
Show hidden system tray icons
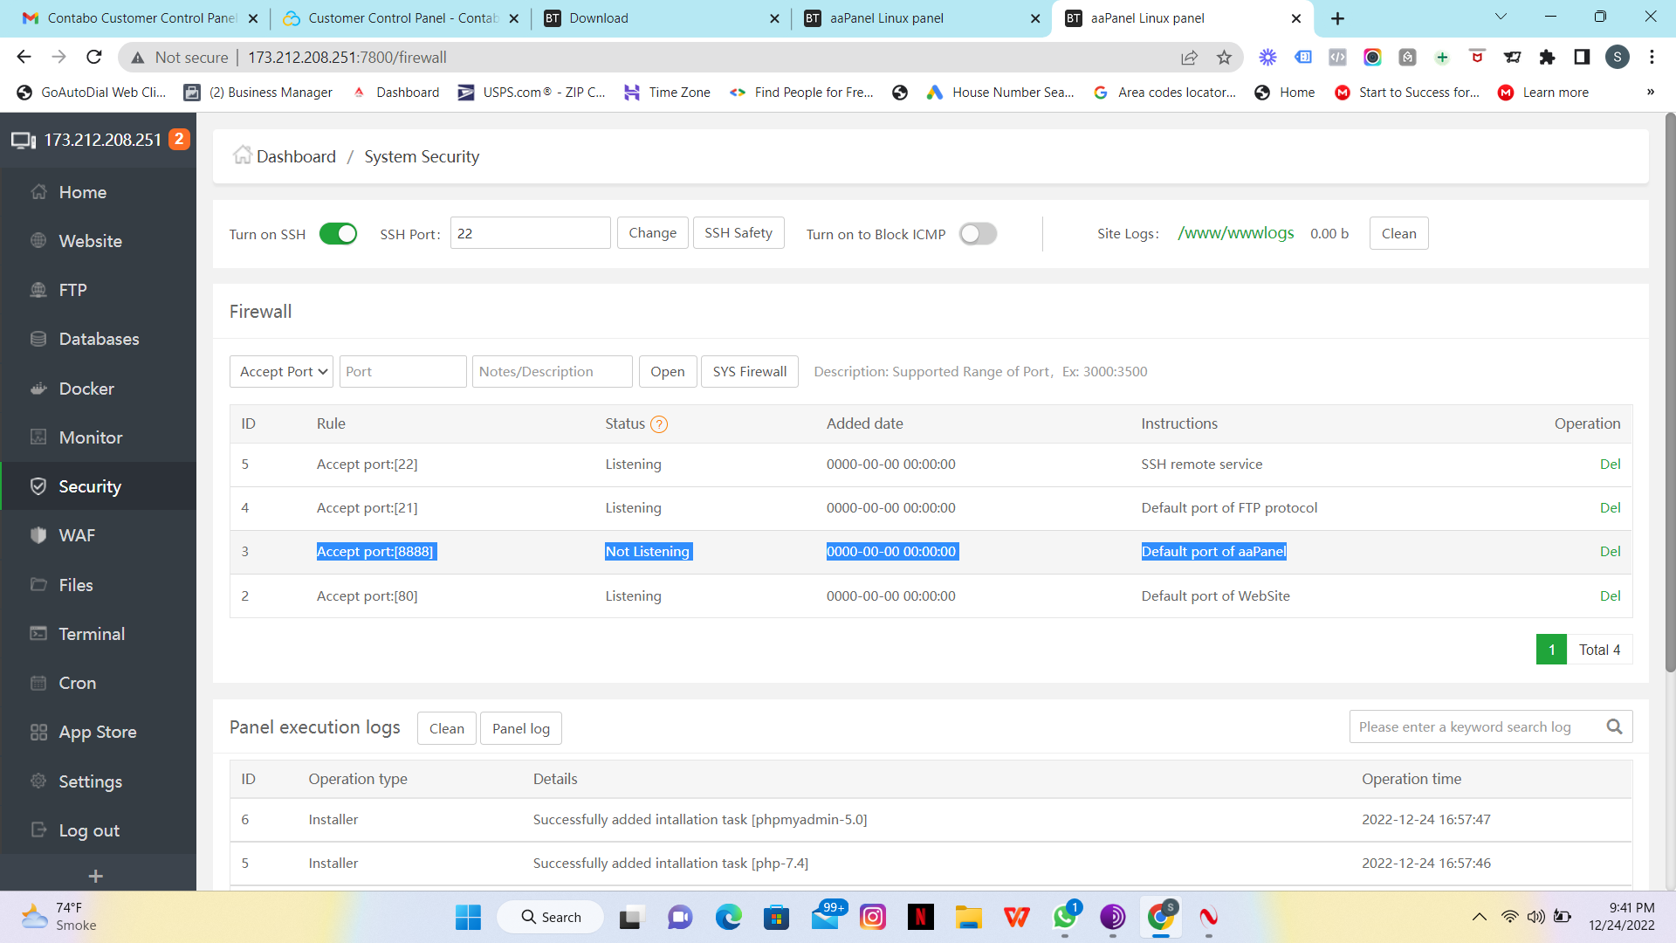tap(1479, 917)
